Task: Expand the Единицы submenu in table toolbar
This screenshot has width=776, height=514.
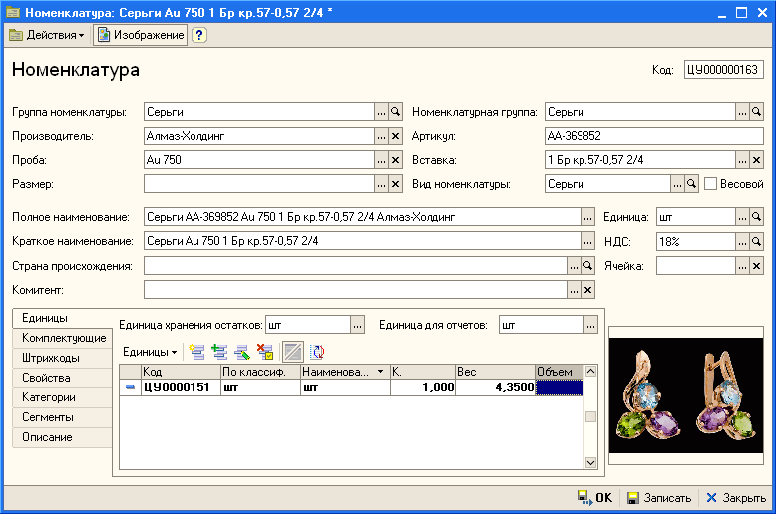Action: click(150, 351)
